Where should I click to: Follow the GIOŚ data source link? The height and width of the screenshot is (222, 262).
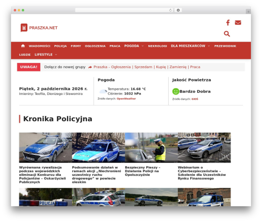click(x=195, y=99)
